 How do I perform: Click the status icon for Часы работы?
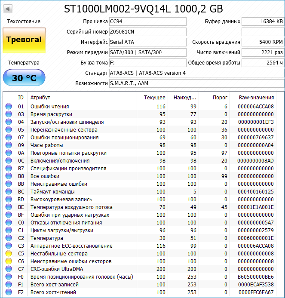tap(9, 145)
